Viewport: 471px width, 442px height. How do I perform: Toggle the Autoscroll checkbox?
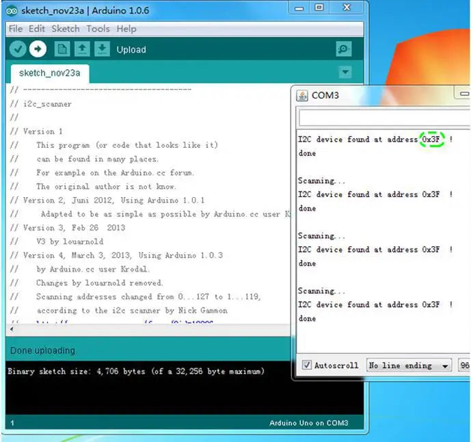click(x=306, y=365)
